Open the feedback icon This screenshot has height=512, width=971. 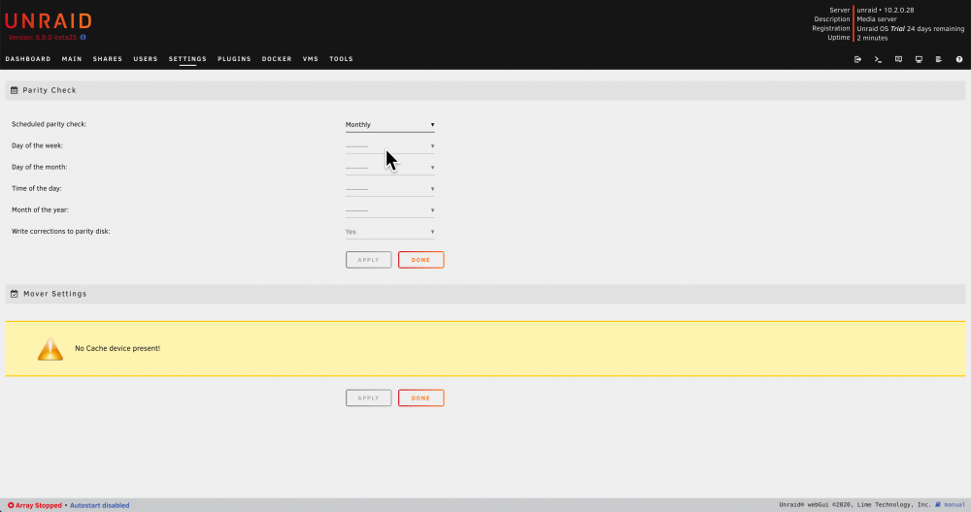pos(898,59)
